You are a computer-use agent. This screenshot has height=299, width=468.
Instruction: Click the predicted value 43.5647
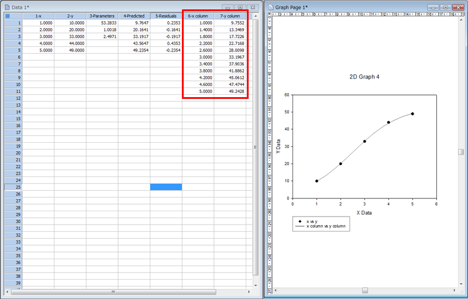(134, 43)
